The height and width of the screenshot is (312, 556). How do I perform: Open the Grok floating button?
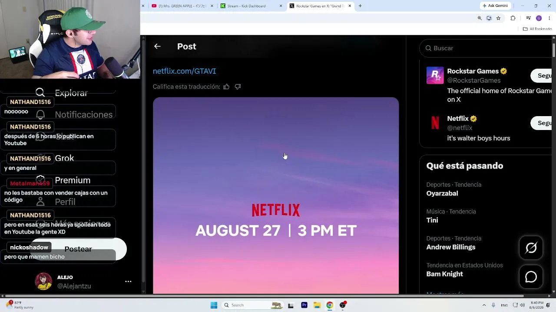(x=531, y=248)
